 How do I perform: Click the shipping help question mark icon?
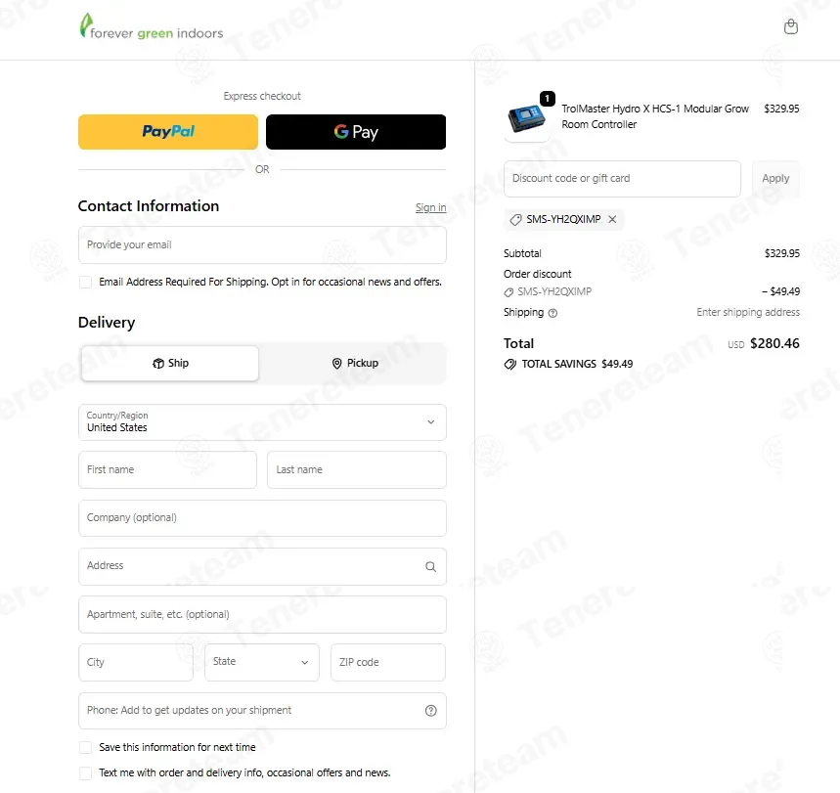(553, 313)
